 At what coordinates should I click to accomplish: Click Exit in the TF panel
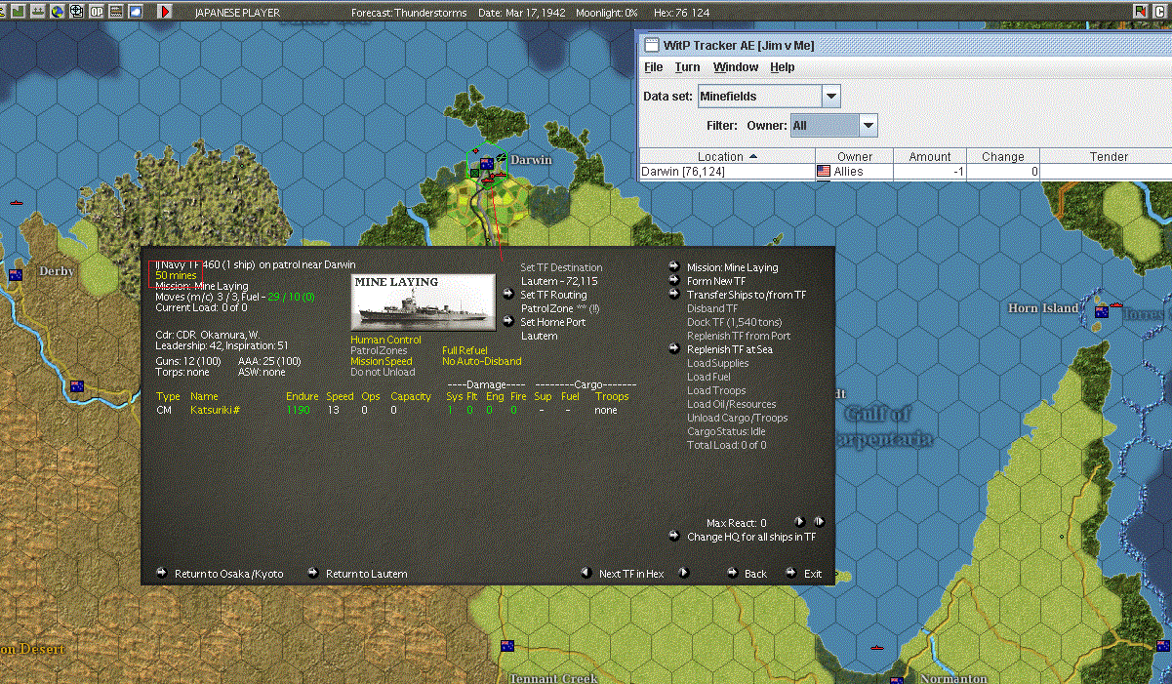point(813,574)
